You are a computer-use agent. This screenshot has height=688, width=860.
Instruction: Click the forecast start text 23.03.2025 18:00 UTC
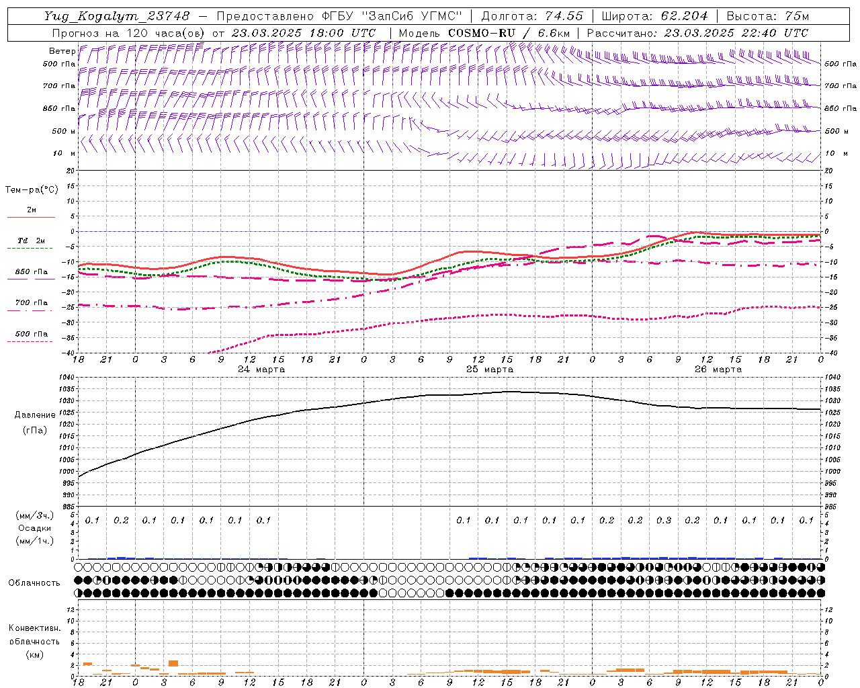tap(303, 32)
